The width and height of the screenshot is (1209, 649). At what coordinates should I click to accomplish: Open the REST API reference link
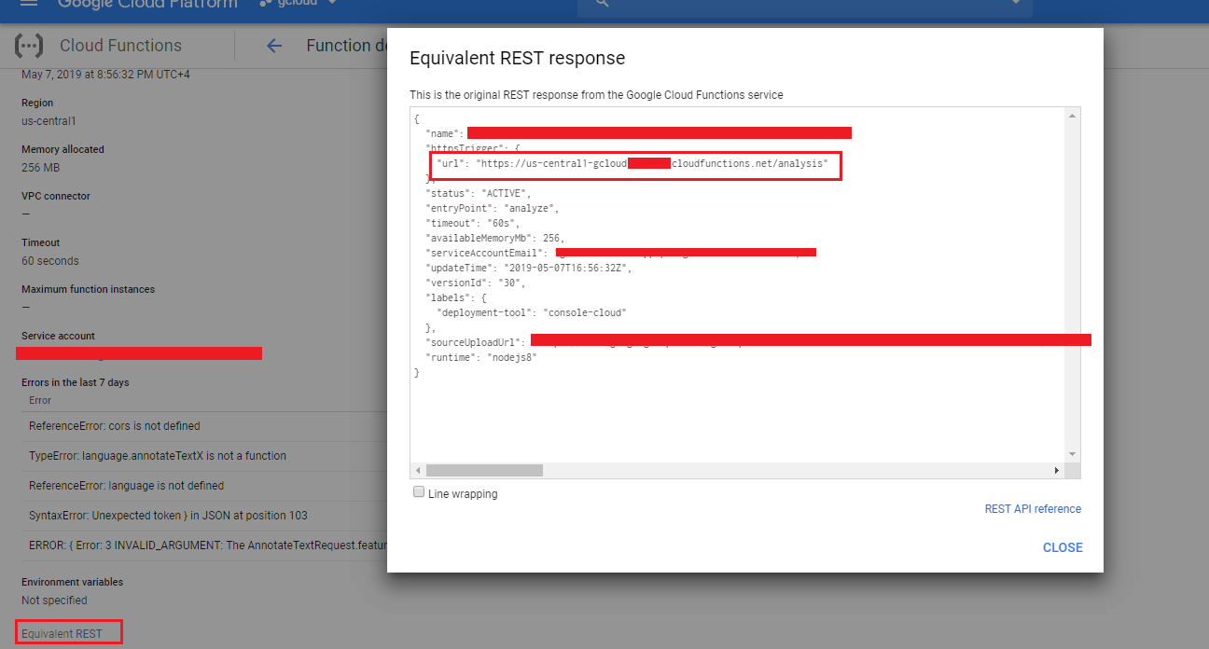click(x=1033, y=509)
